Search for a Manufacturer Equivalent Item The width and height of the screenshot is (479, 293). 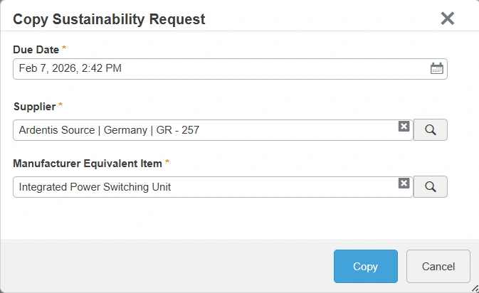point(431,187)
